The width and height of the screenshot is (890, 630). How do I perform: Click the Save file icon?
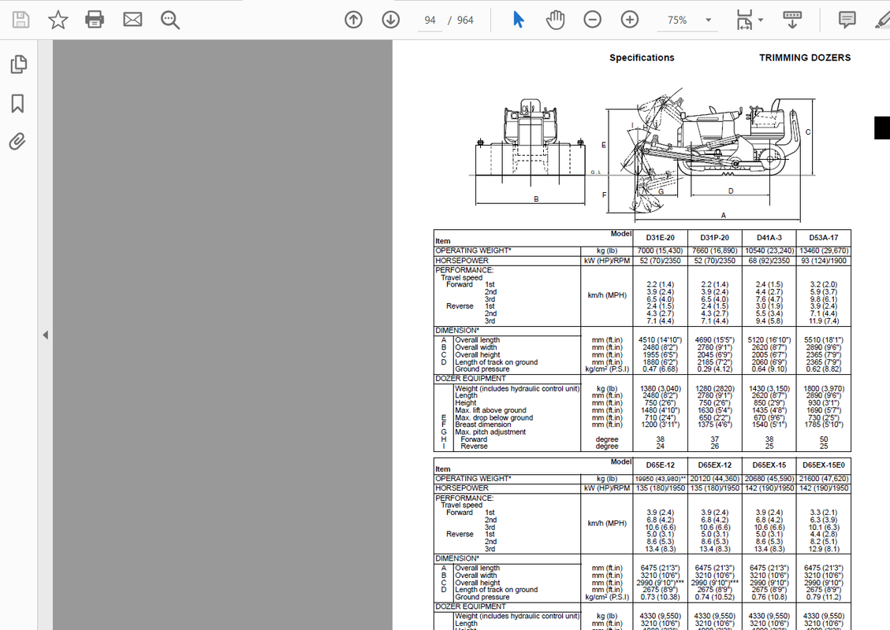21,20
